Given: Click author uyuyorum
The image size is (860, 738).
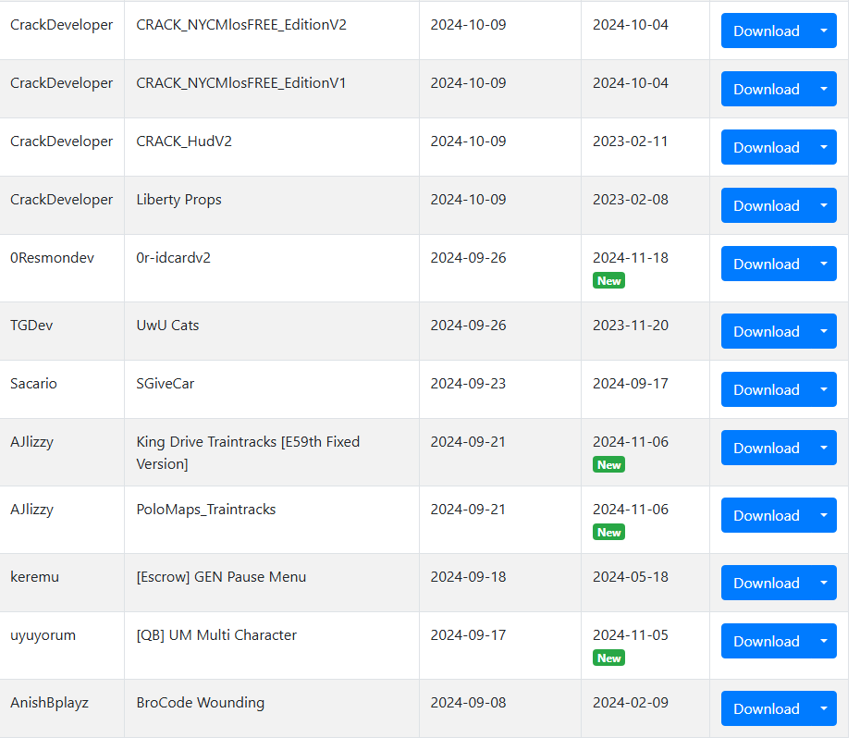Looking at the screenshot, I should click(x=43, y=636).
